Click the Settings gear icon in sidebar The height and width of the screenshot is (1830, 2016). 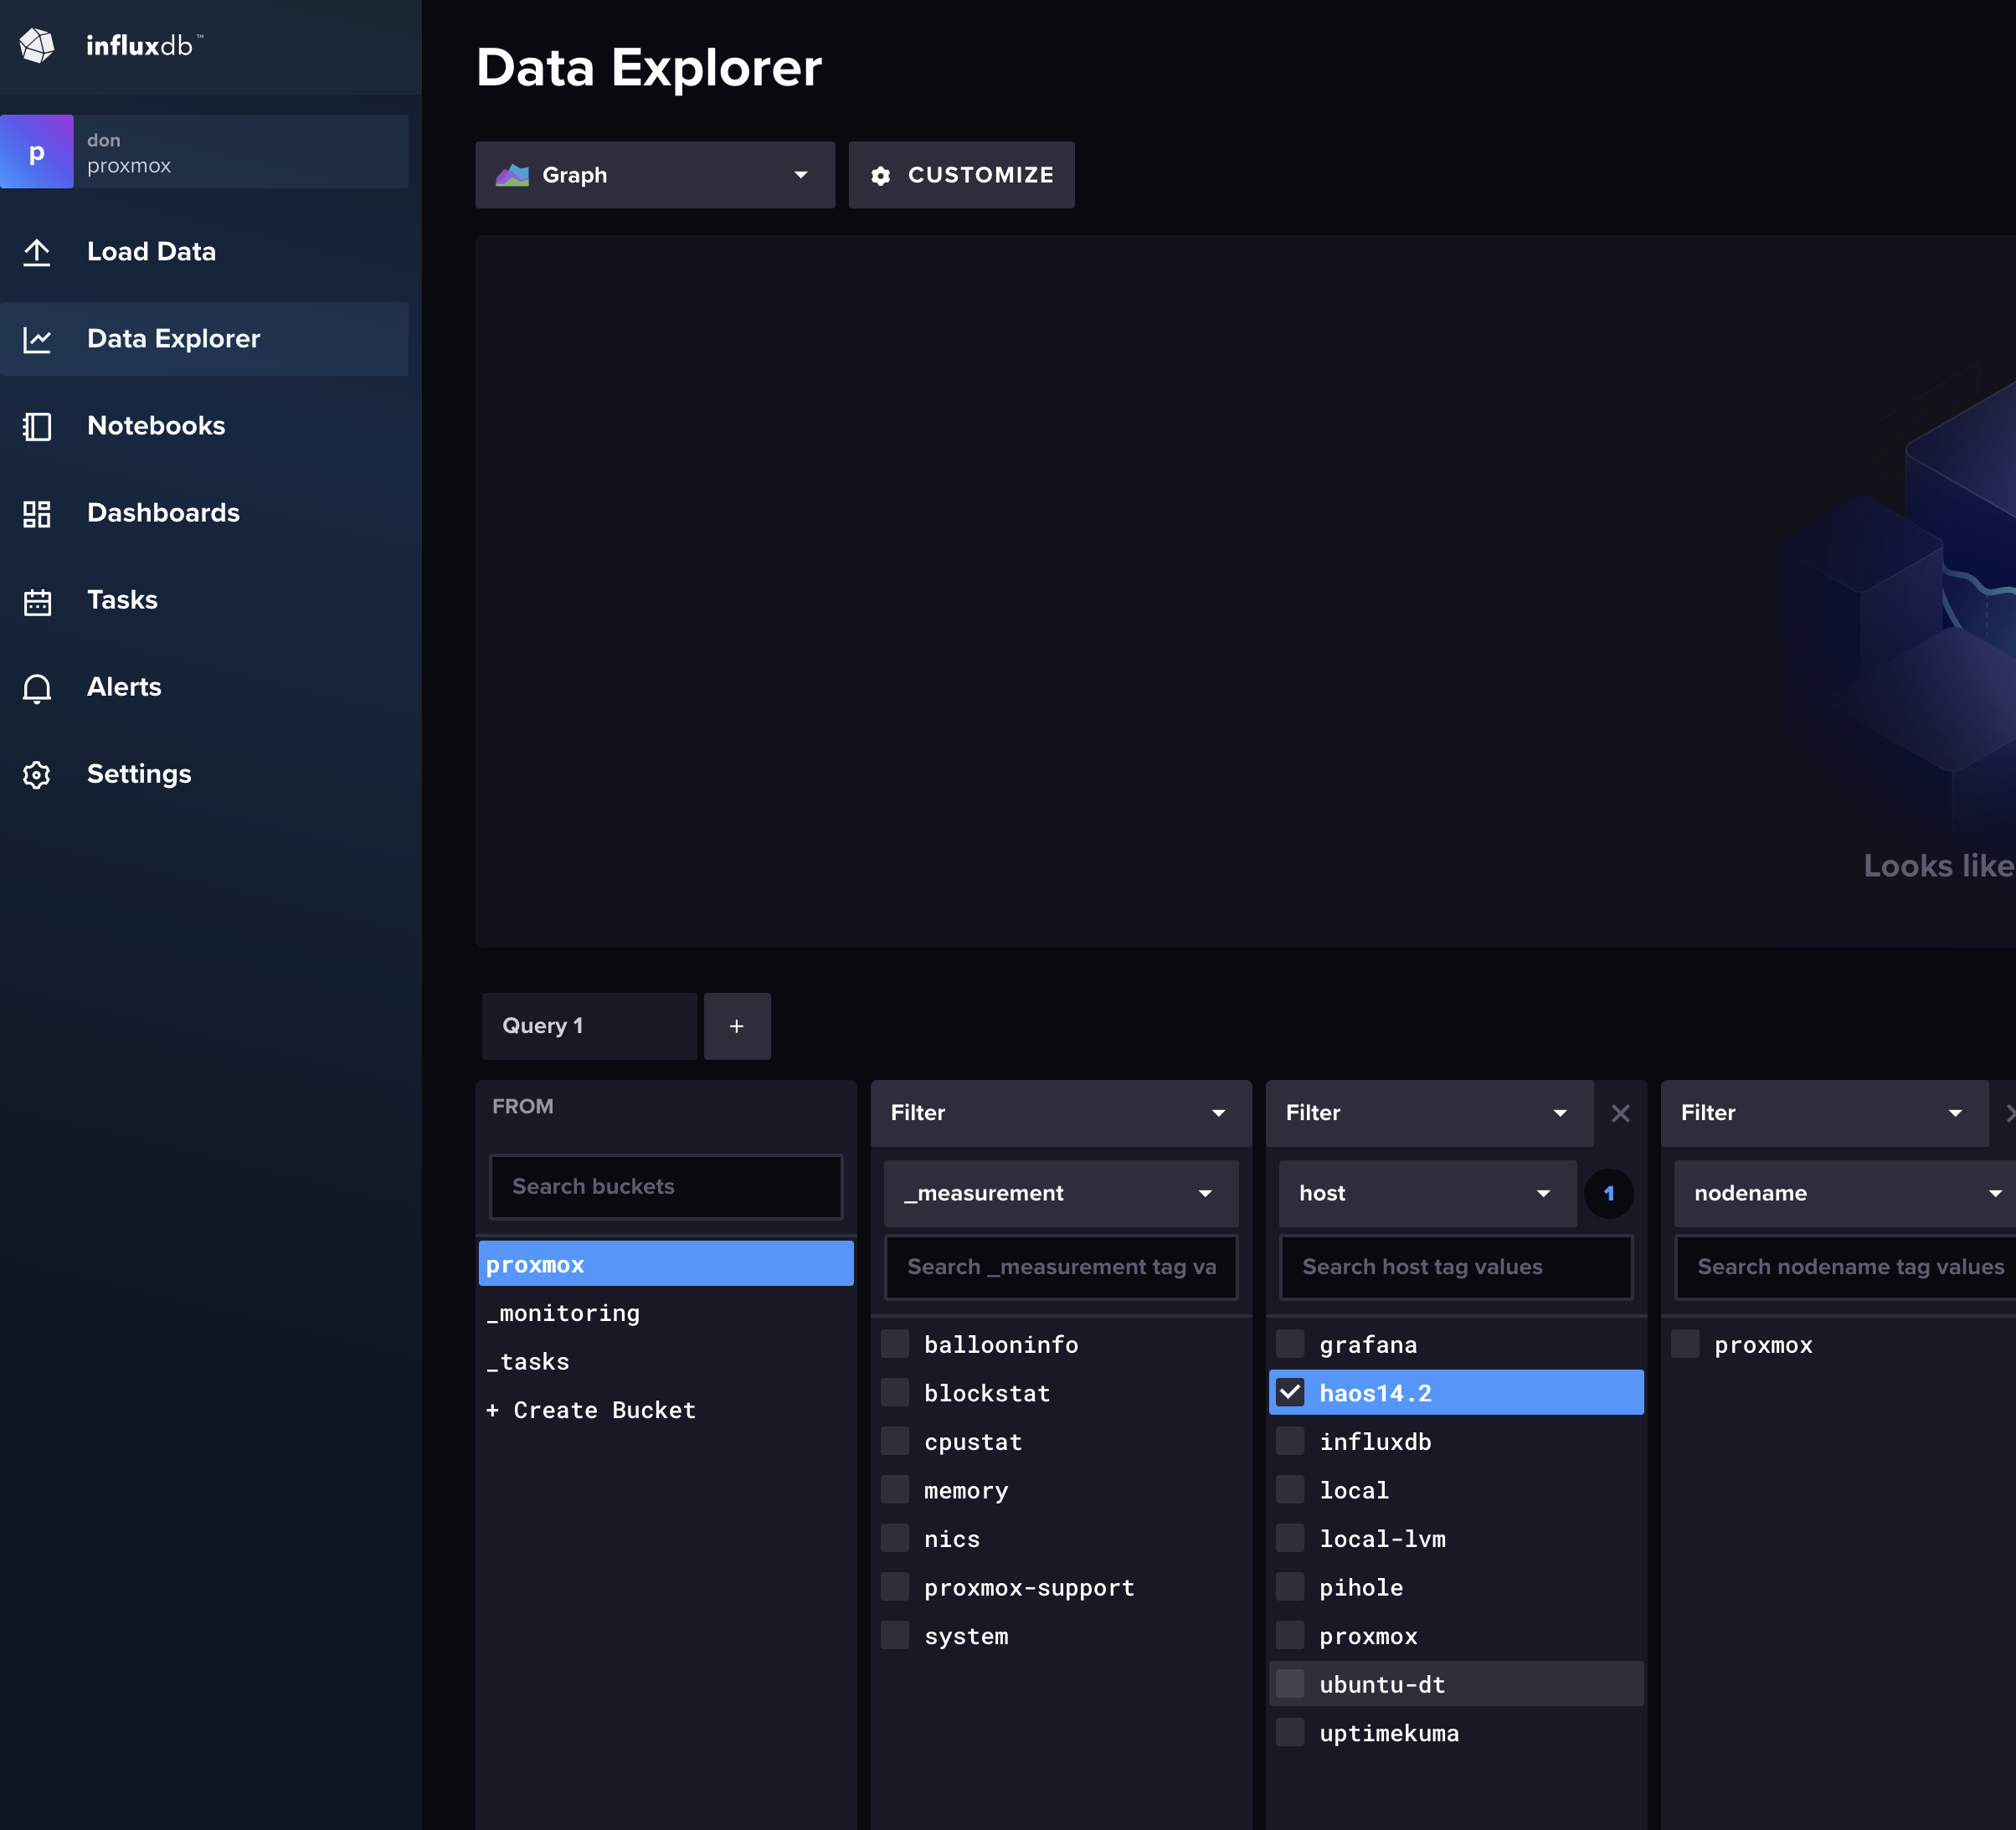[37, 775]
